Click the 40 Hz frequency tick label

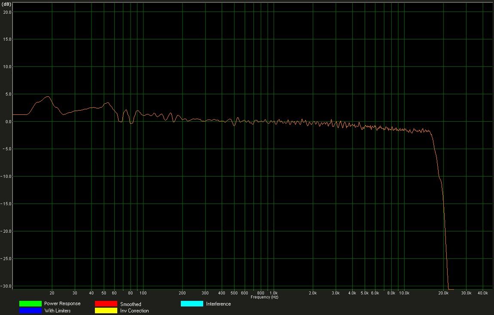[x=91, y=293]
